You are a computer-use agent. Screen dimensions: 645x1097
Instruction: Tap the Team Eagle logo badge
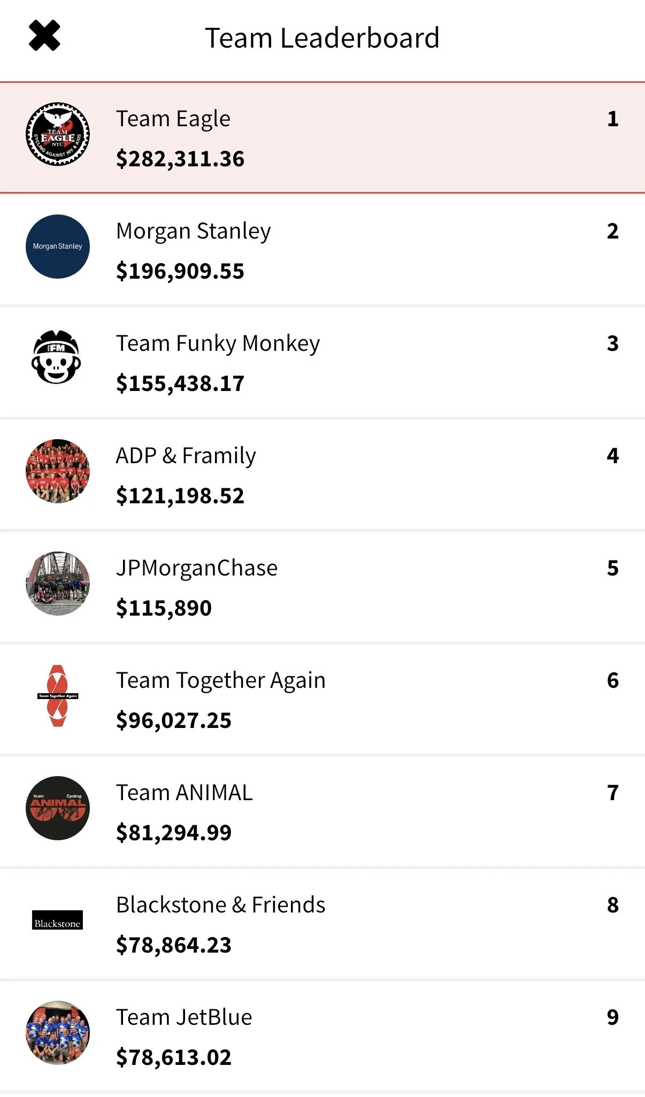point(58,134)
